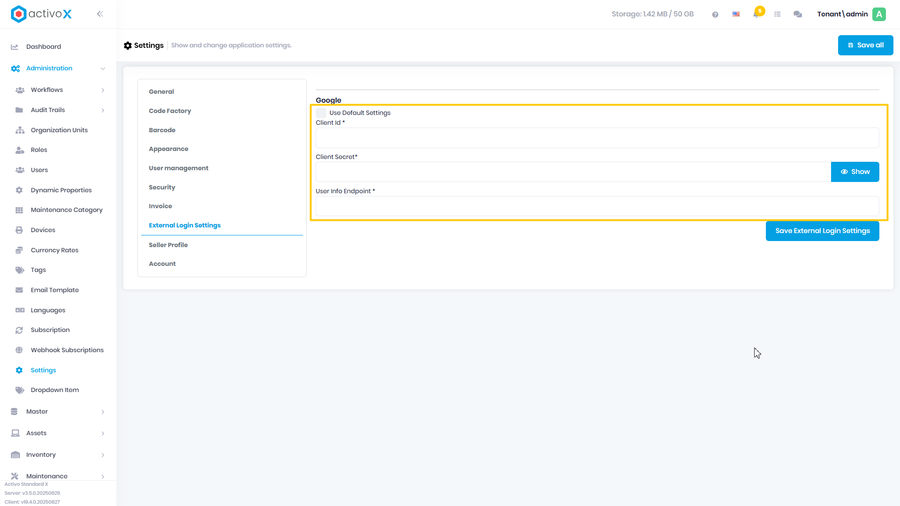Click the Tags icon in sidebar
Screen dimensions: 900x506
point(20,270)
